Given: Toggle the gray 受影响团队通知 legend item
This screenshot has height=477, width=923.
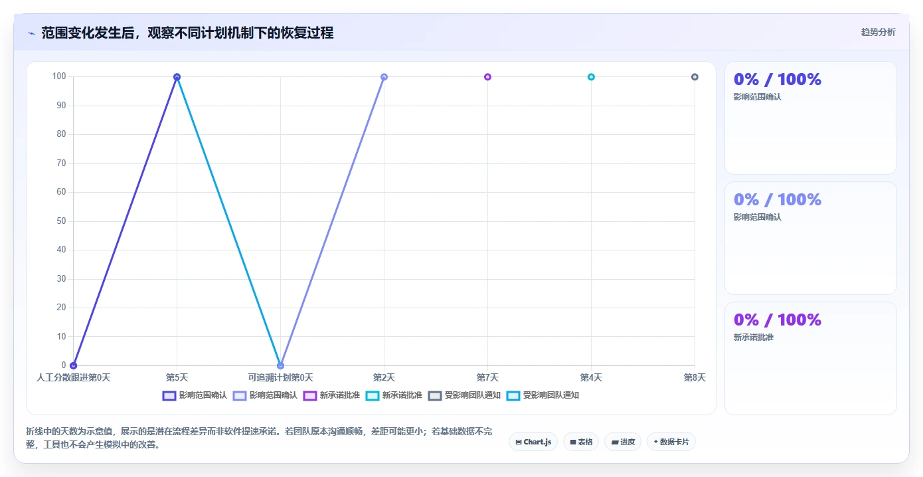Looking at the screenshot, I should click(x=464, y=395).
